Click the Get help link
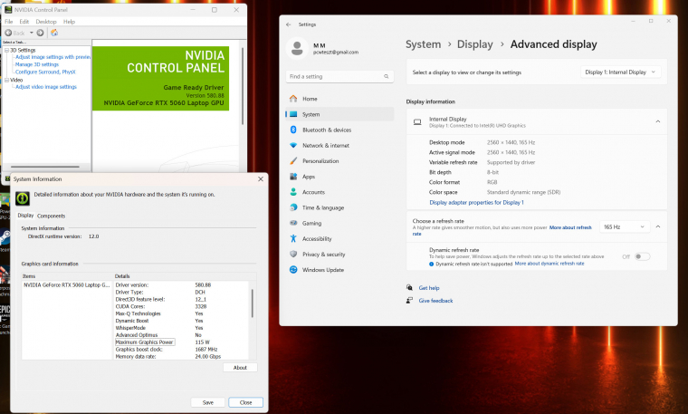This screenshot has width=688, height=414. 429,288
